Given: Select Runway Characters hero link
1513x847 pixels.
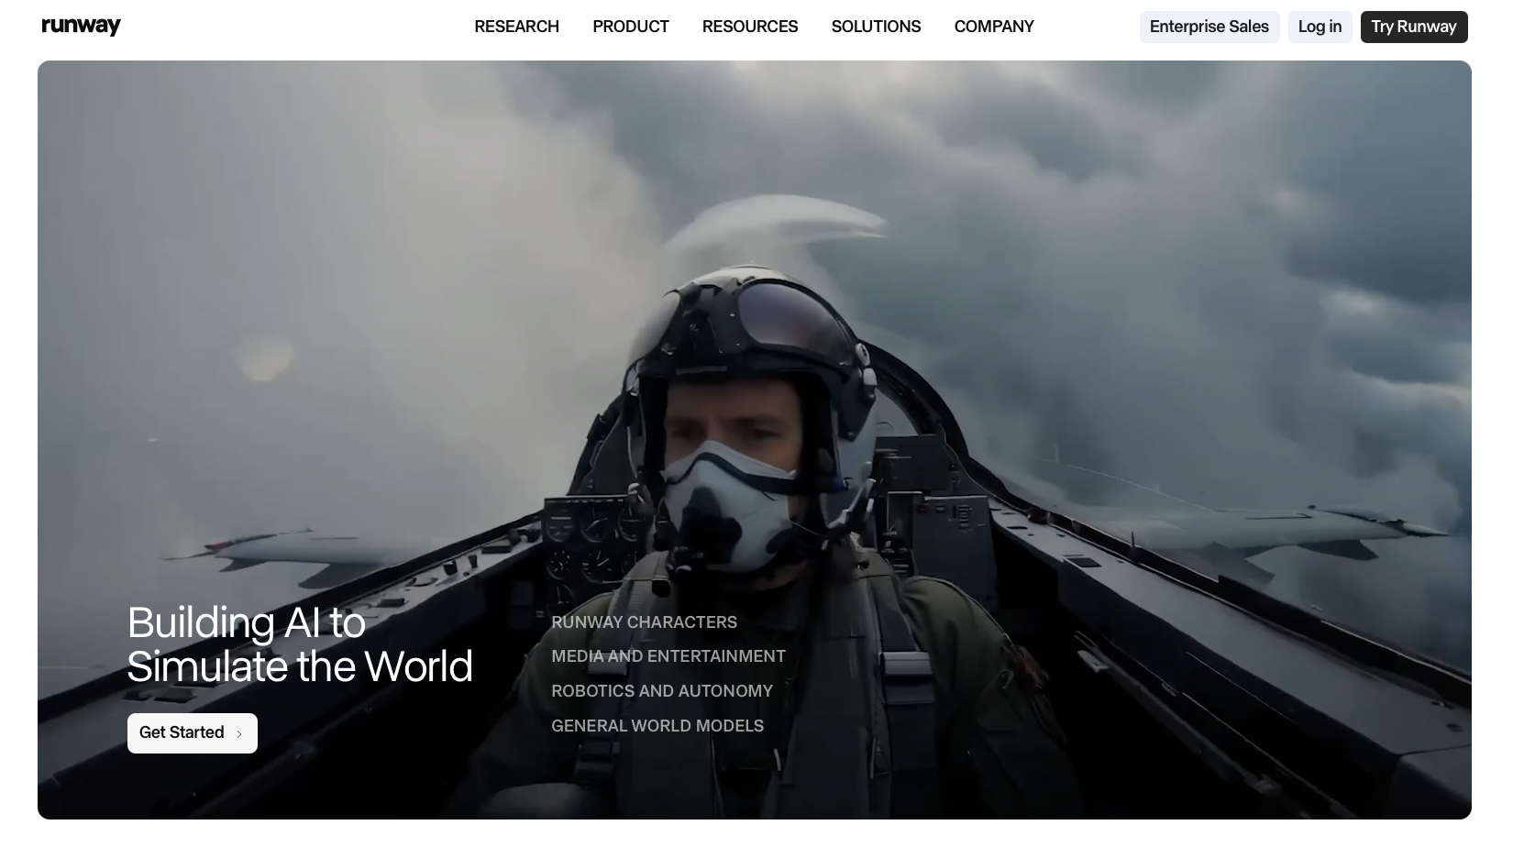Looking at the screenshot, I should click(x=644, y=622).
